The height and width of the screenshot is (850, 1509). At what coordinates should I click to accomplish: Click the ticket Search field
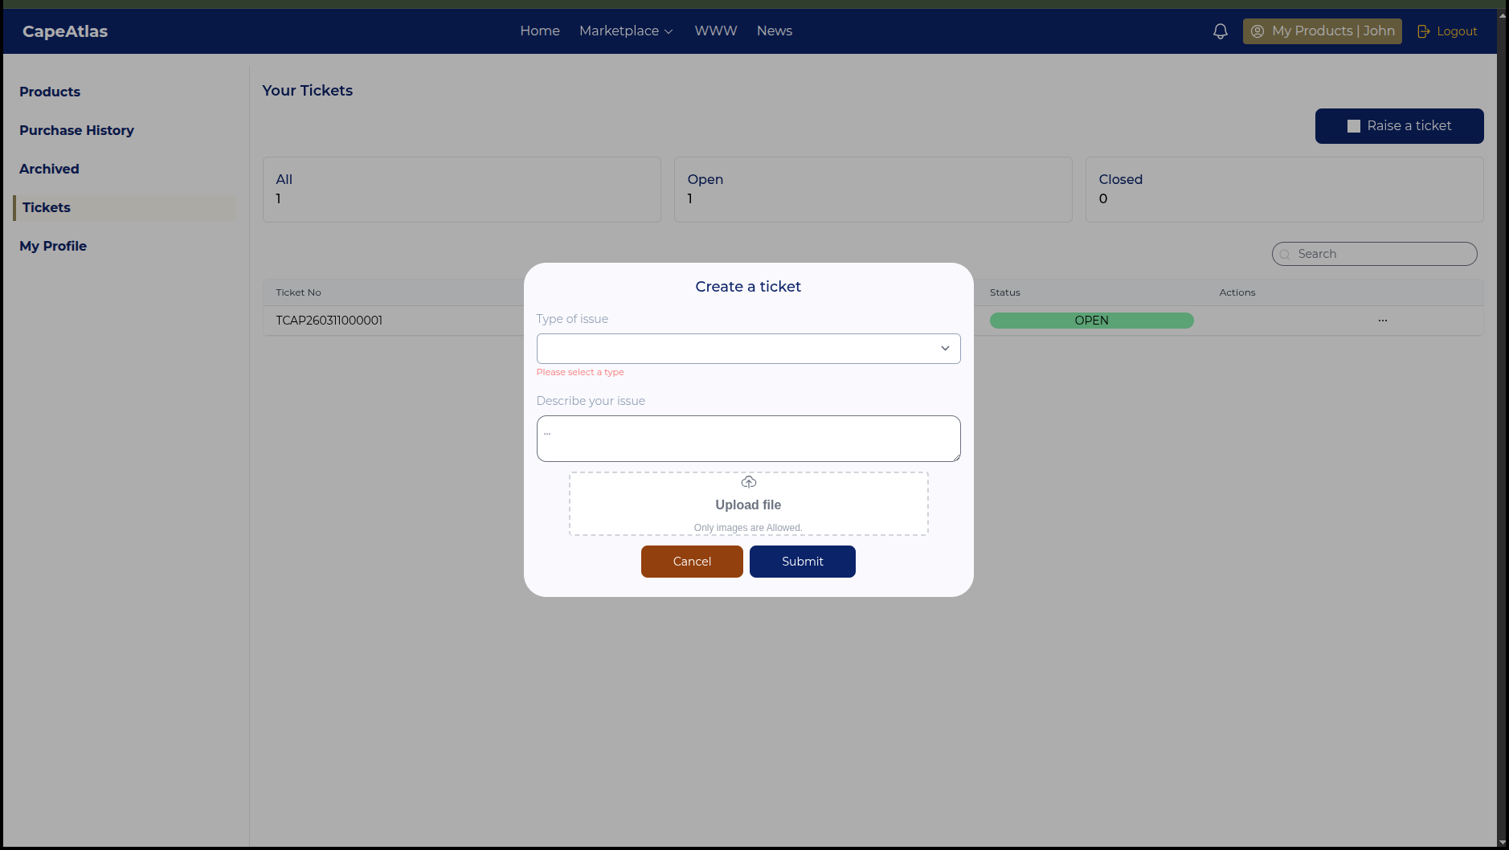tap(1374, 254)
